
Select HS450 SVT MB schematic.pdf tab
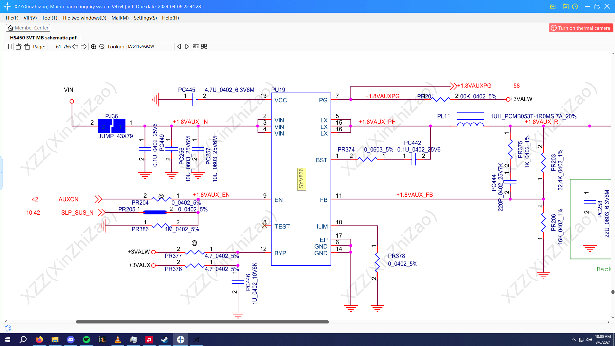tap(43, 38)
